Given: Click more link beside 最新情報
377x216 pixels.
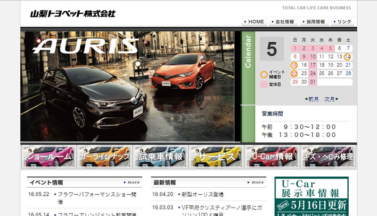Looking at the screenshot, I should (256, 182).
